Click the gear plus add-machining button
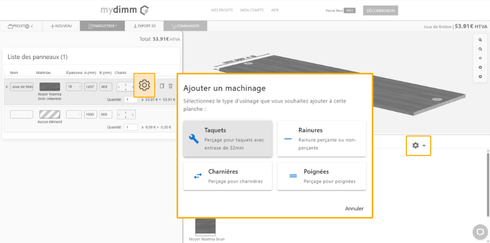 pyautogui.click(x=419, y=145)
